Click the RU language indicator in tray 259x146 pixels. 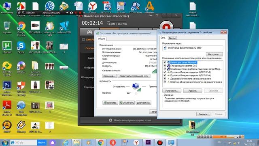[x=219, y=142]
